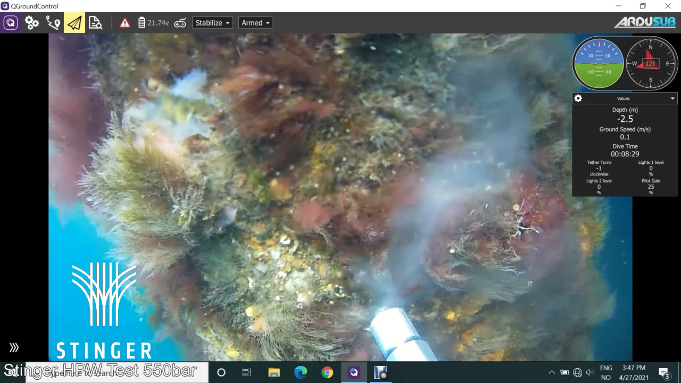Show vehicle messages warning triangle
The width and height of the screenshot is (681, 383).
pos(125,23)
